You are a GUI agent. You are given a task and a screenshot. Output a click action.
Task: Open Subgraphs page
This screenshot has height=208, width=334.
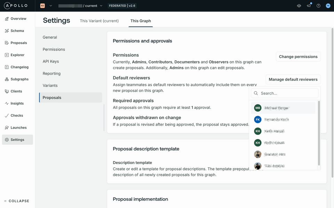[x=17, y=79]
